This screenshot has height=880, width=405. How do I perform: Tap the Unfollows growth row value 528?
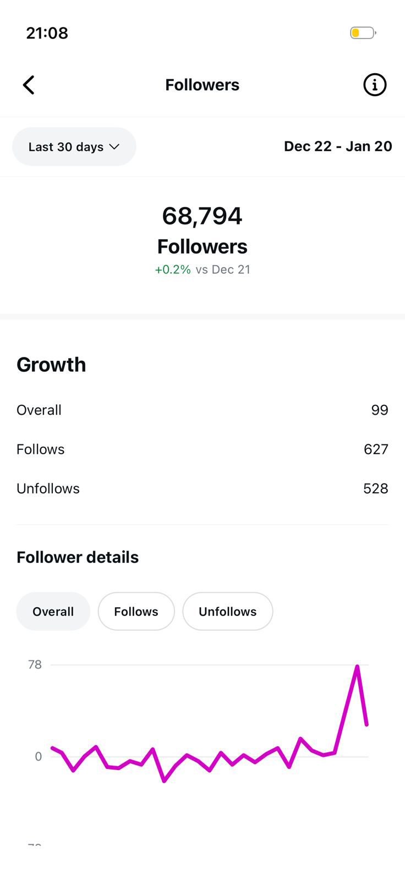[x=375, y=488]
